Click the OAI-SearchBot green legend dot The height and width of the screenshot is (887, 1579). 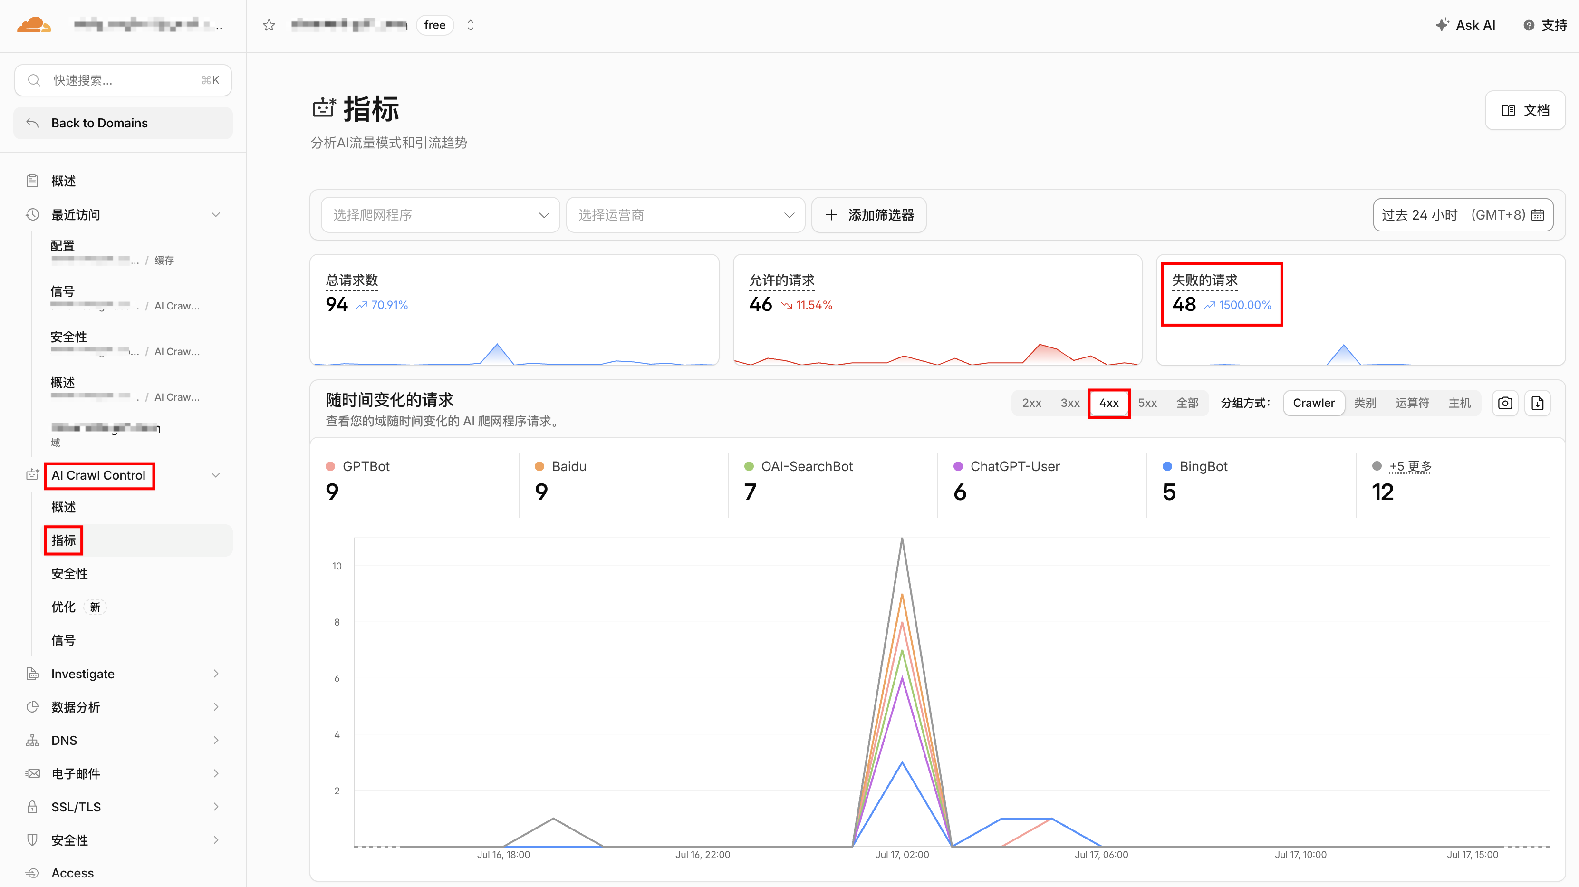tap(749, 466)
